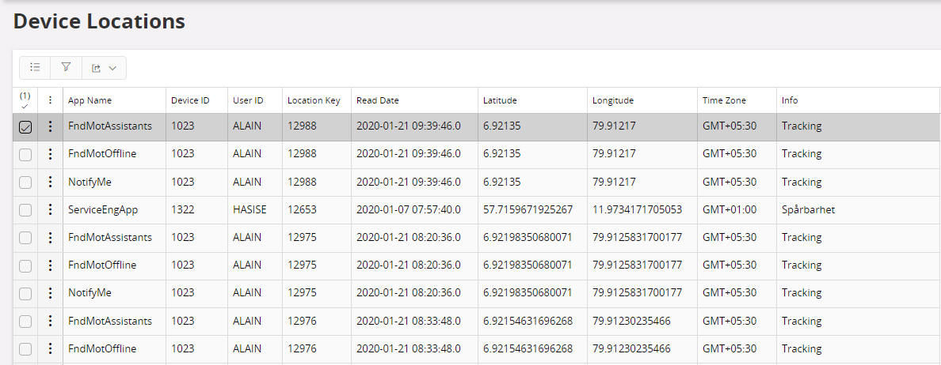Click the Latitude column header
This screenshot has width=941, height=365.
click(x=500, y=100)
